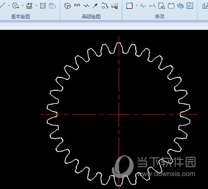Click the rounded polygon shape icon

(x=52, y=6)
